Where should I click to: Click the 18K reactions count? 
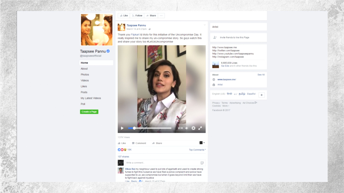[129, 150]
